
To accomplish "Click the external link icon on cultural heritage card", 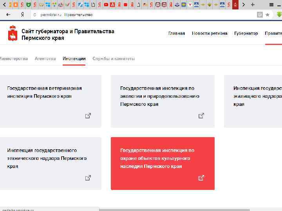I will [201, 178].
